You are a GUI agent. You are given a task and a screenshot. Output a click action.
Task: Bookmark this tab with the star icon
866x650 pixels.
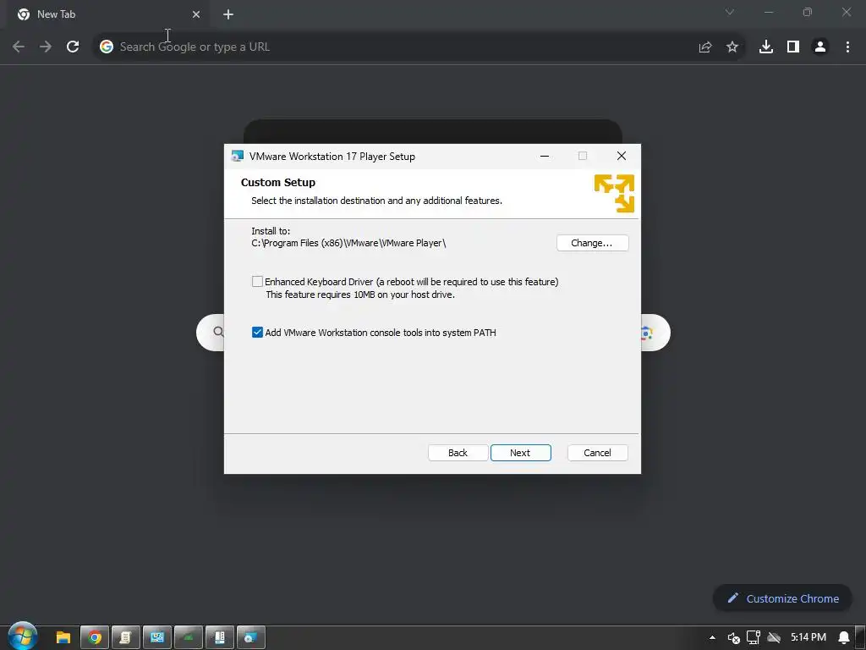click(x=732, y=47)
